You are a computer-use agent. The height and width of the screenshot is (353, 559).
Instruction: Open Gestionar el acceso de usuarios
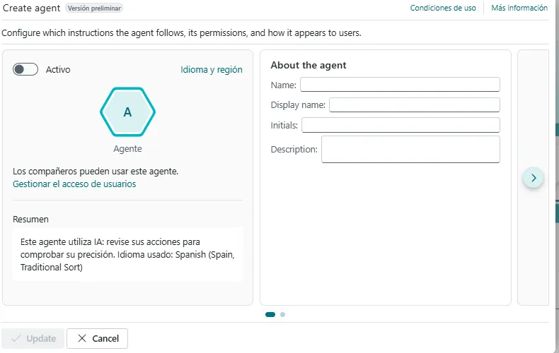(74, 184)
